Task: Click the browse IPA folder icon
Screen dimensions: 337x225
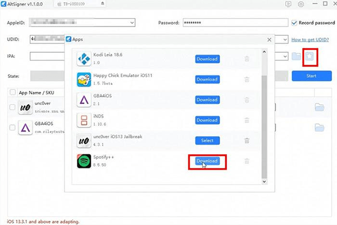Action: 296,56
